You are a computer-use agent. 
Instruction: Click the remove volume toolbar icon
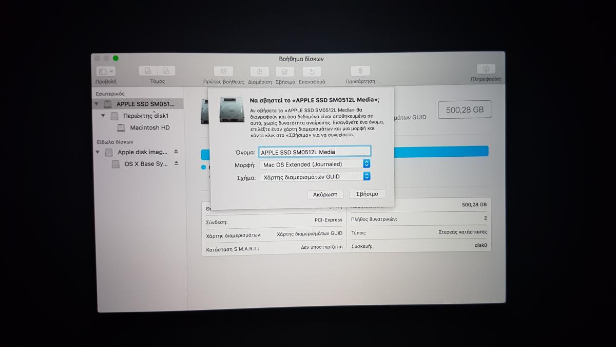[x=166, y=71]
